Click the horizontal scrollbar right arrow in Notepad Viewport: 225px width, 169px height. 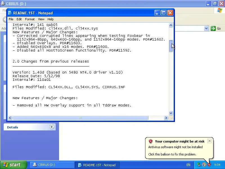click(166, 118)
